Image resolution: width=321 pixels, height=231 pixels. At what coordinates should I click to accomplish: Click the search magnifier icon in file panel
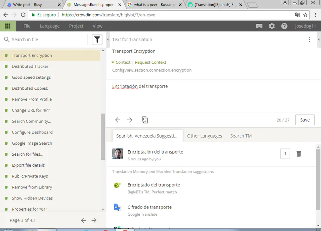click(7, 40)
